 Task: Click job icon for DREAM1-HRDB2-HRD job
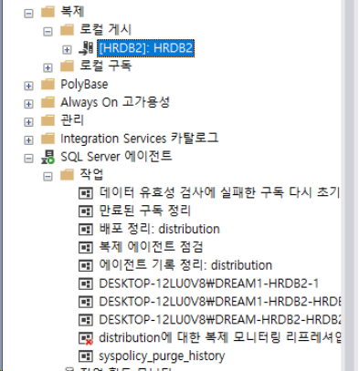click(x=86, y=302)
